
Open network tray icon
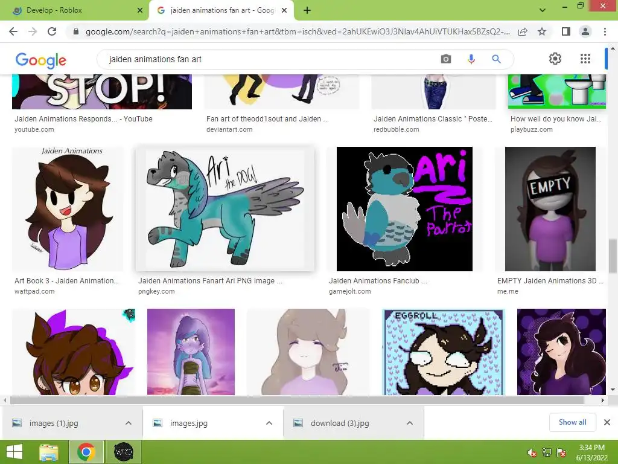[x=547, y=453]
